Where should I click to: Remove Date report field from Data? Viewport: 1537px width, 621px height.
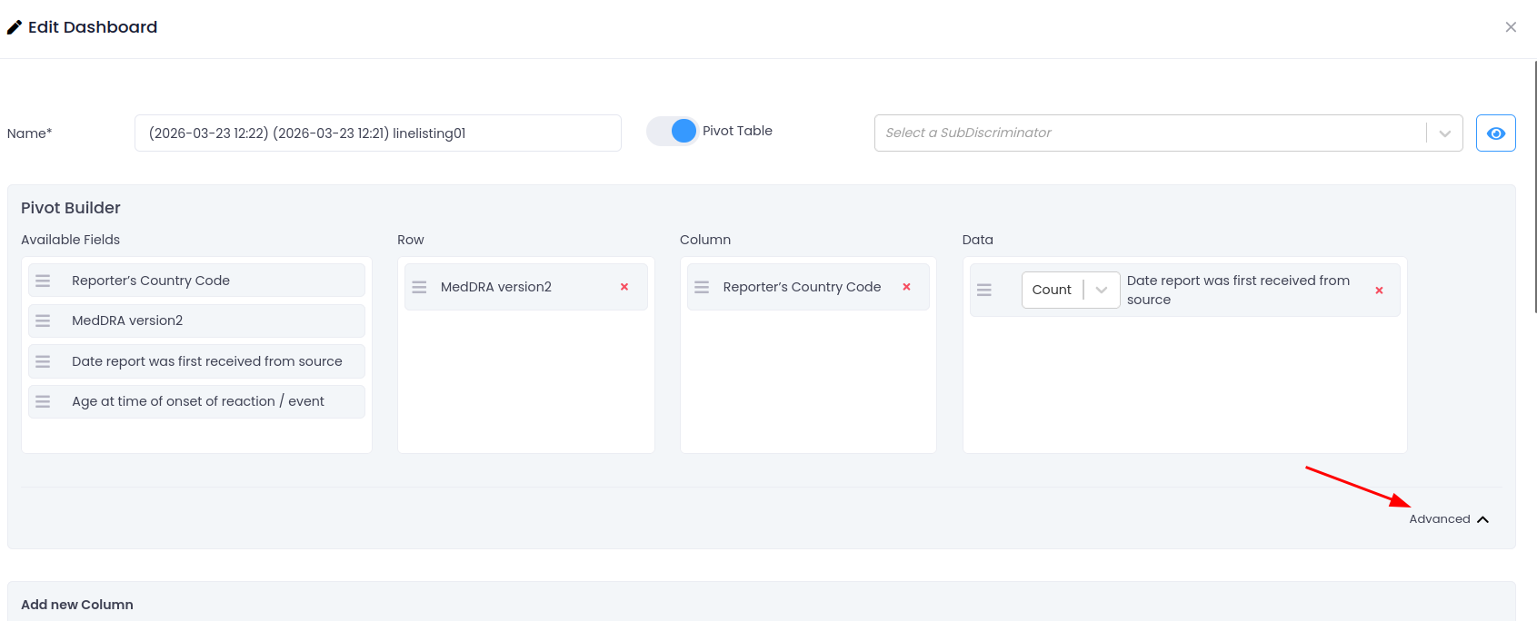(x=1379, y=291)
